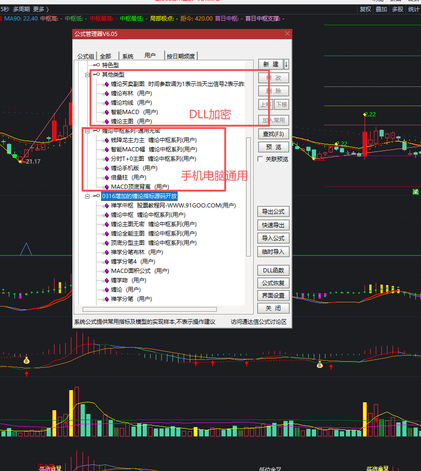Select the icon next to 缠学吻
This screenshot has height=471, width=421.
(x=106, y=280)
